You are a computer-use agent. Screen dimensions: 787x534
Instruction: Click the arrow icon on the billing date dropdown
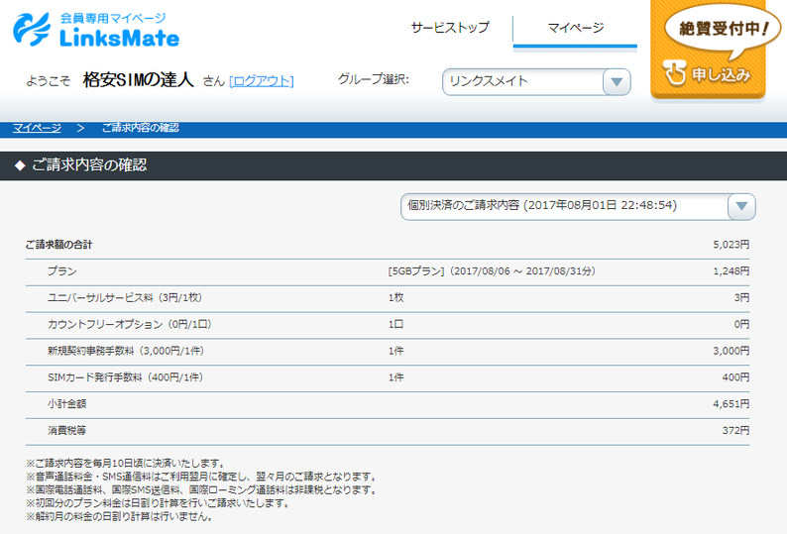(741, 206)
